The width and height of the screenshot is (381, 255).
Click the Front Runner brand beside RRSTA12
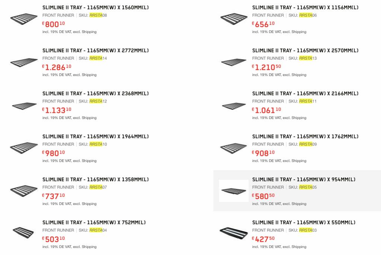(x=58, y=101)
